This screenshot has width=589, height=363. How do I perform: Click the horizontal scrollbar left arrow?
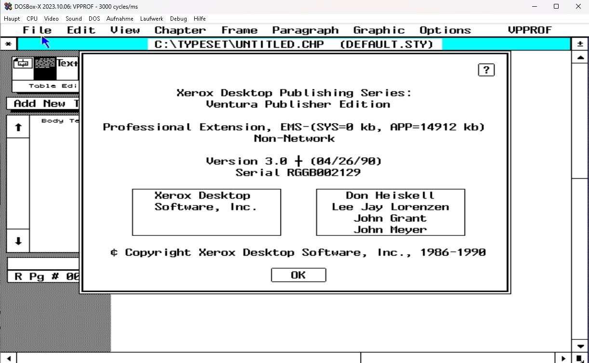coord(9,358)
